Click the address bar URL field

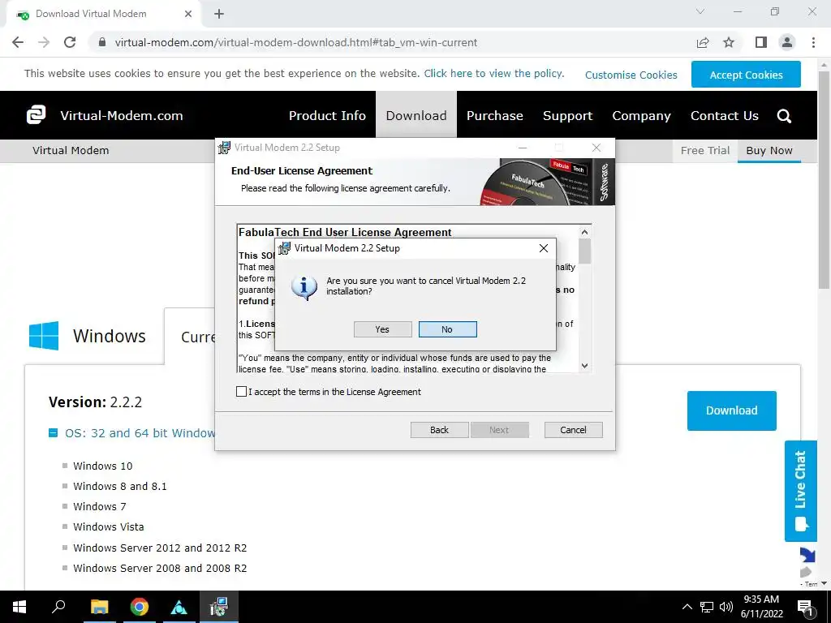(295, 42)
